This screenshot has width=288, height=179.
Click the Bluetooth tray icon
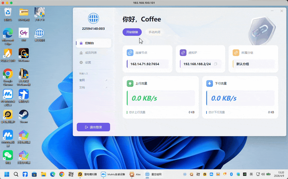point(232,174)
